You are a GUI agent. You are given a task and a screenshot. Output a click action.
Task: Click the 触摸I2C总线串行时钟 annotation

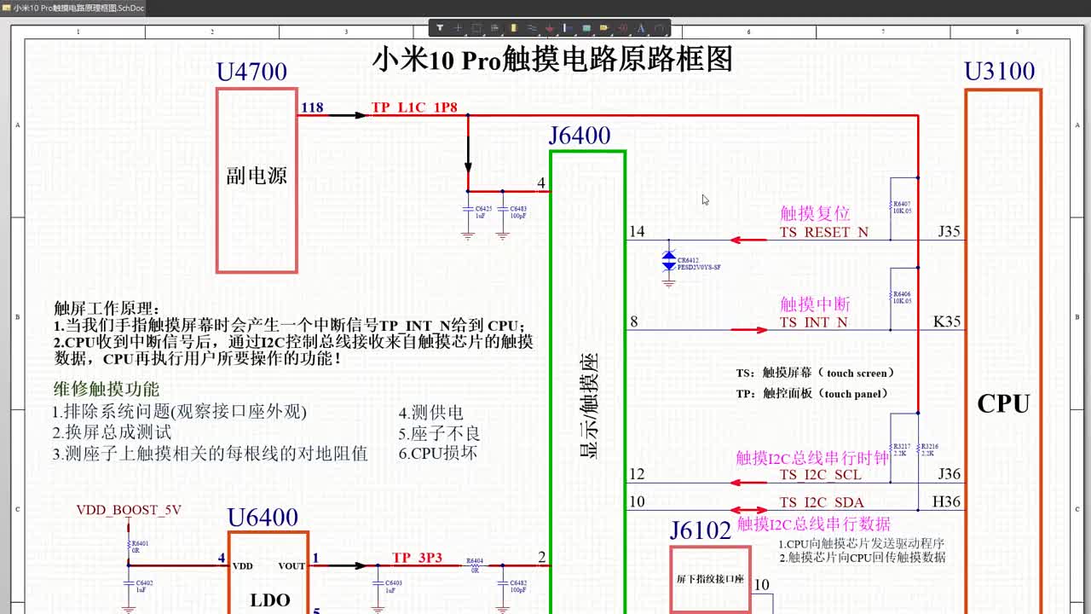coord(812,458)
